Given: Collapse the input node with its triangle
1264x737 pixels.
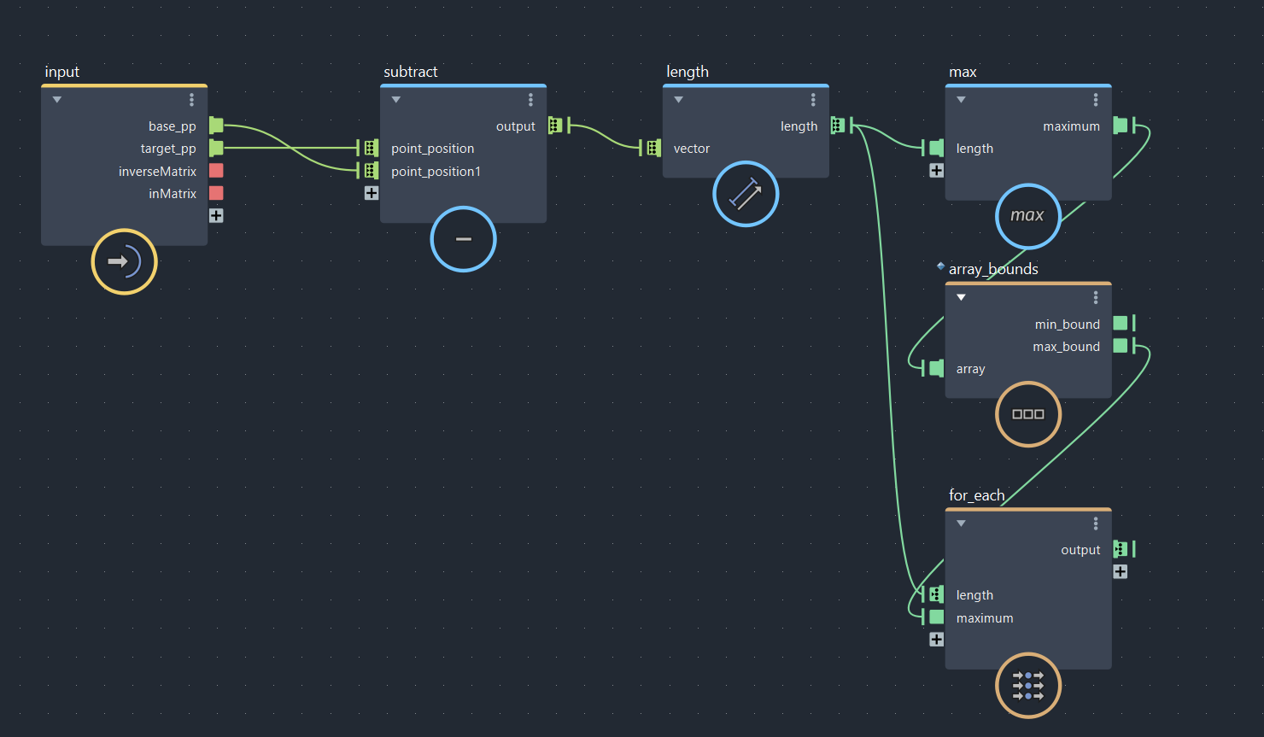Looking at the screenshot, I should pos(57,100).
